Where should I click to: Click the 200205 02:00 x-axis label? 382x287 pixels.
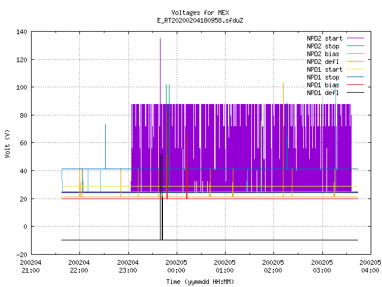(x=273, y=267)
